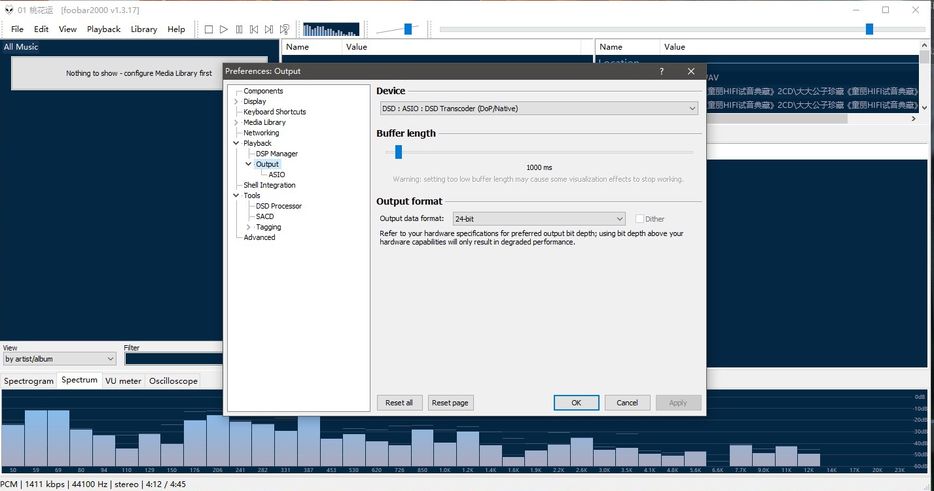Click the dialog's question mark help icon
Screen dimensions: 934x491
(x=662, y=71)
